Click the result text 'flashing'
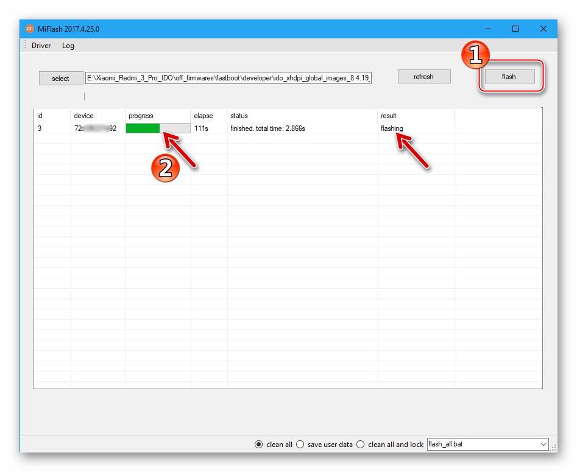This screenshot has width=577, height=472. click(x=392, y=129)
